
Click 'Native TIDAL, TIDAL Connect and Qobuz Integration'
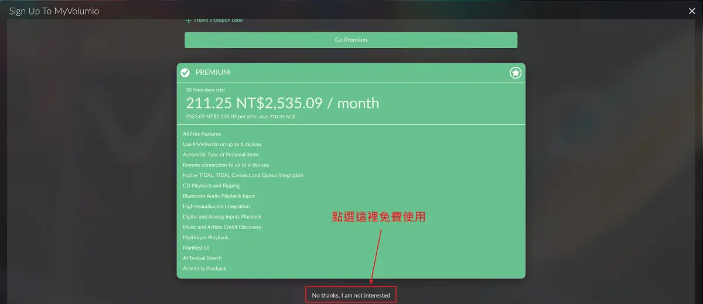coord(243,175)
